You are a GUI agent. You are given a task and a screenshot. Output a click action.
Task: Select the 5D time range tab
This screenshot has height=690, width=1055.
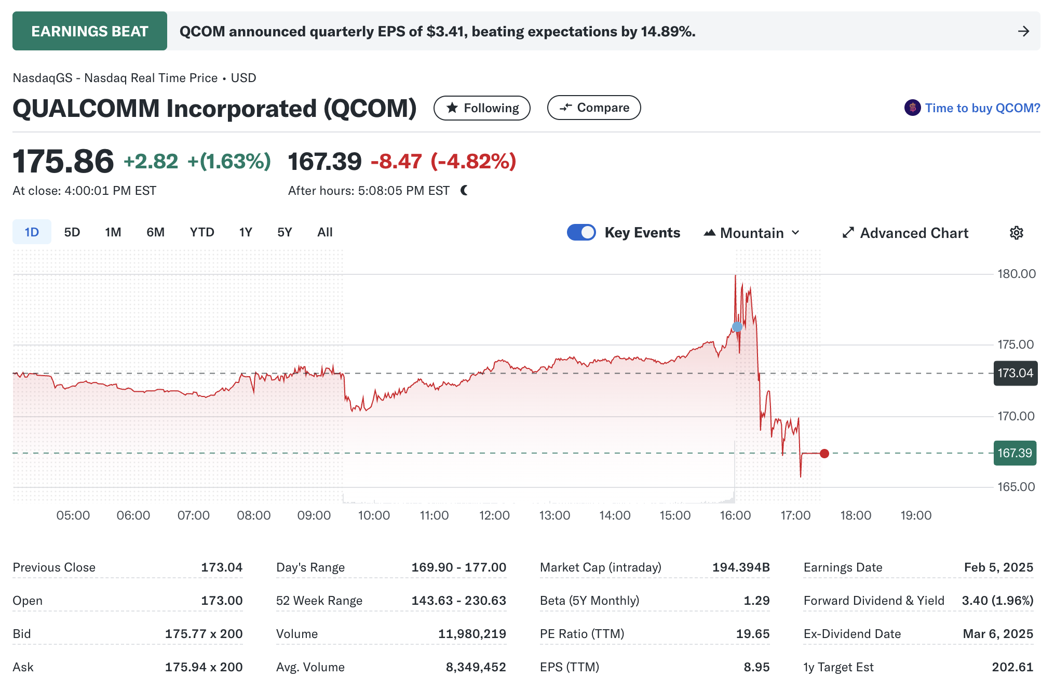tap(72, 232)
